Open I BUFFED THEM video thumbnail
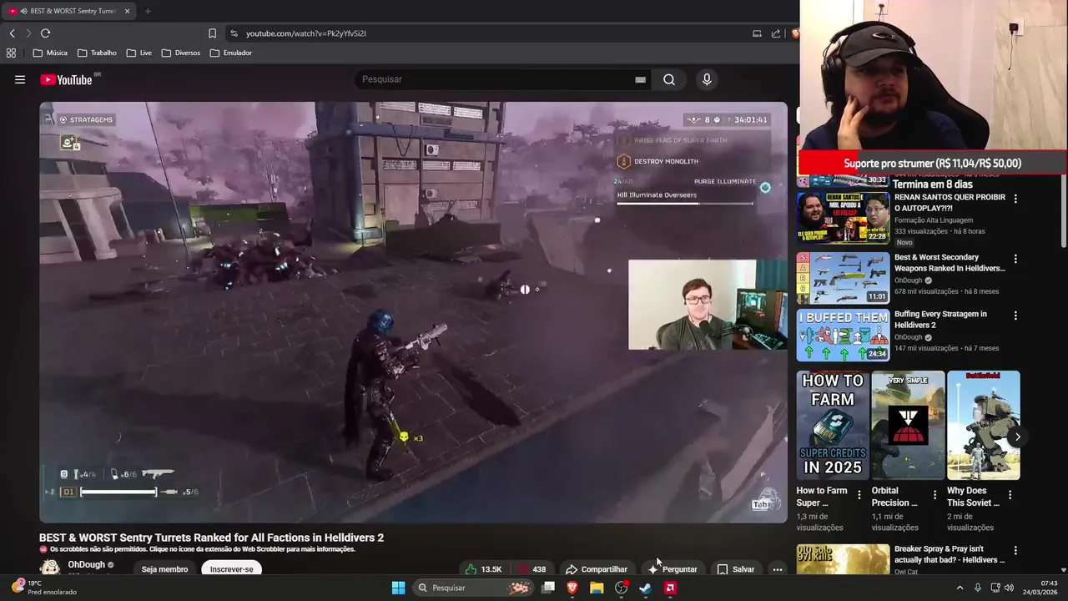1068x601 pixels. 843,336
